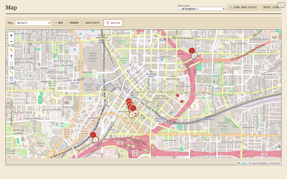Zoom out the map with the minus button
This screenshot has height=179, width=287.
tap(11, 41)
